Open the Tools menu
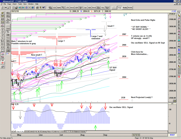Screen dimensions: 181x139 pos(20,4)
